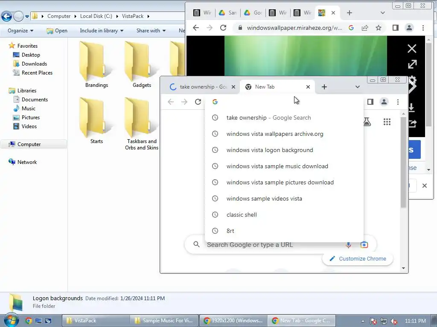Open the front Chrome window's three-dot menu
This screenshot has width=437, height=327.
coord(398,102)
